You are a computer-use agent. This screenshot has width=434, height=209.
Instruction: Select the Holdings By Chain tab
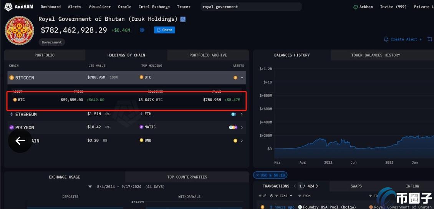point(126,55)
